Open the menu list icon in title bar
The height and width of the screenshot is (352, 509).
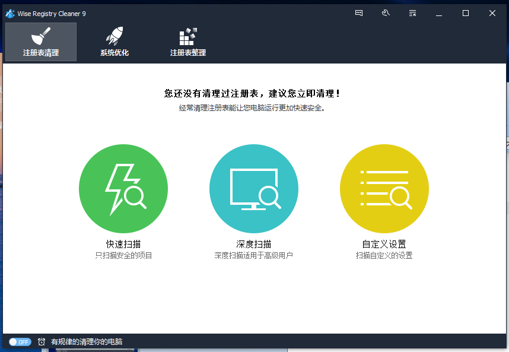coord(412,13)
